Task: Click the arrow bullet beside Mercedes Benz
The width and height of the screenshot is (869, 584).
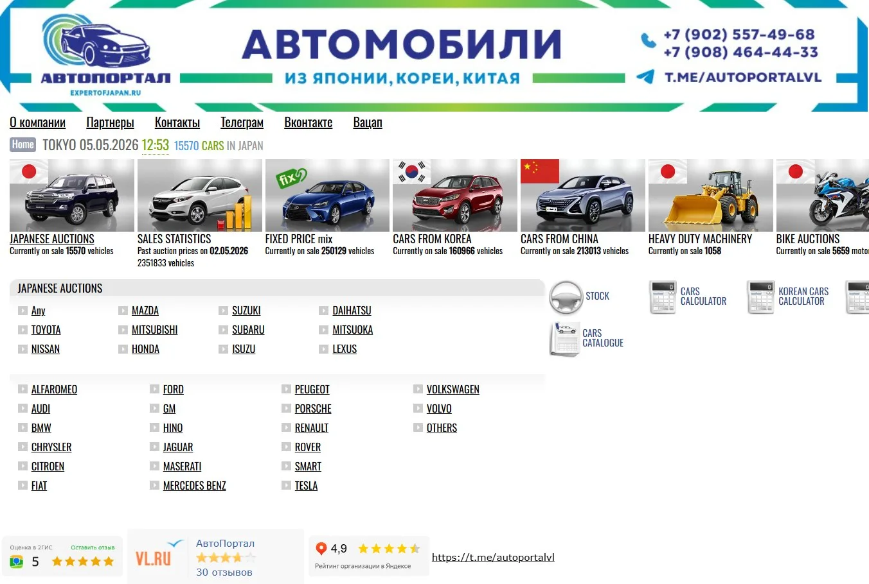Action: coord(155,485)
